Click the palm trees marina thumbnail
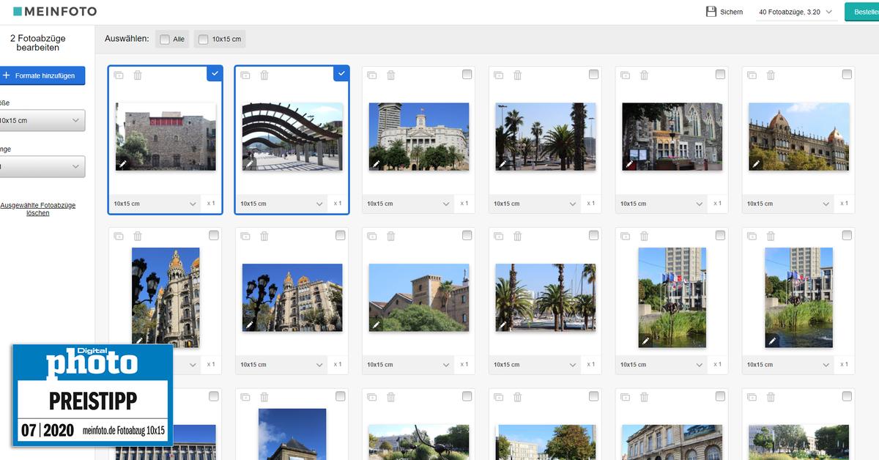 (x=546, y=297)
